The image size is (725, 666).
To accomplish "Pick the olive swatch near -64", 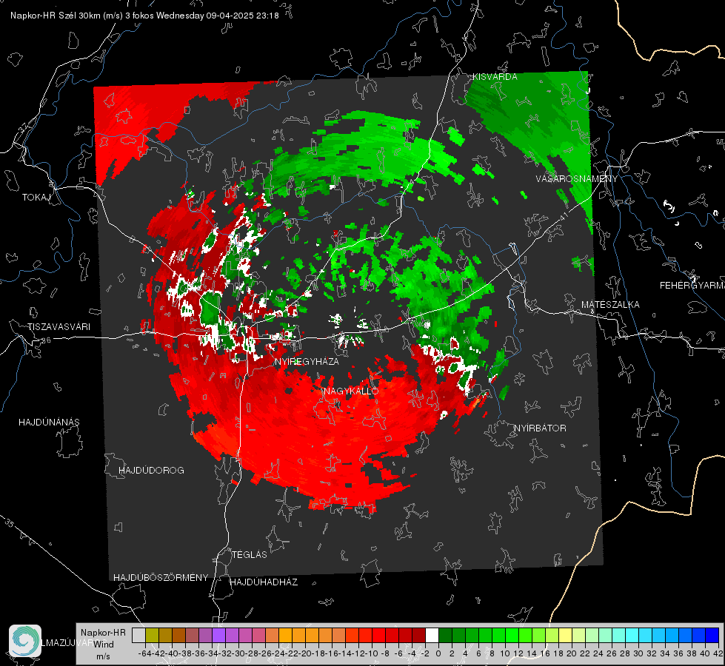I will click(152, 635).
